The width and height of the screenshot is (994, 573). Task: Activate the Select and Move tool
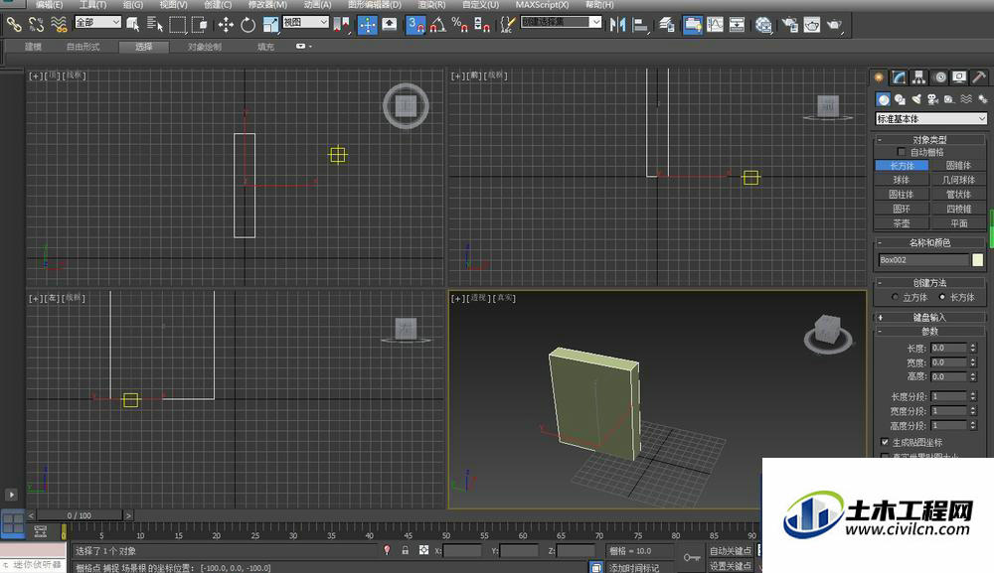226,25
